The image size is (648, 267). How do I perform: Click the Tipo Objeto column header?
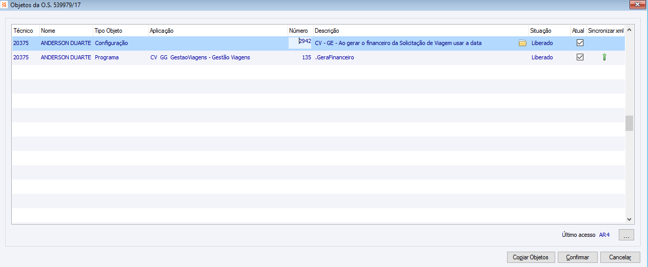[x=121, y=31]
